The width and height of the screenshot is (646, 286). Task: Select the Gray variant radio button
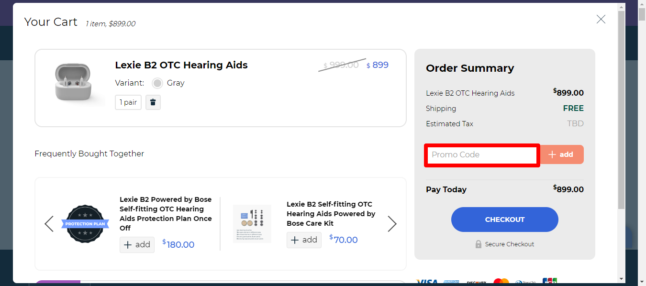[157, 83]
